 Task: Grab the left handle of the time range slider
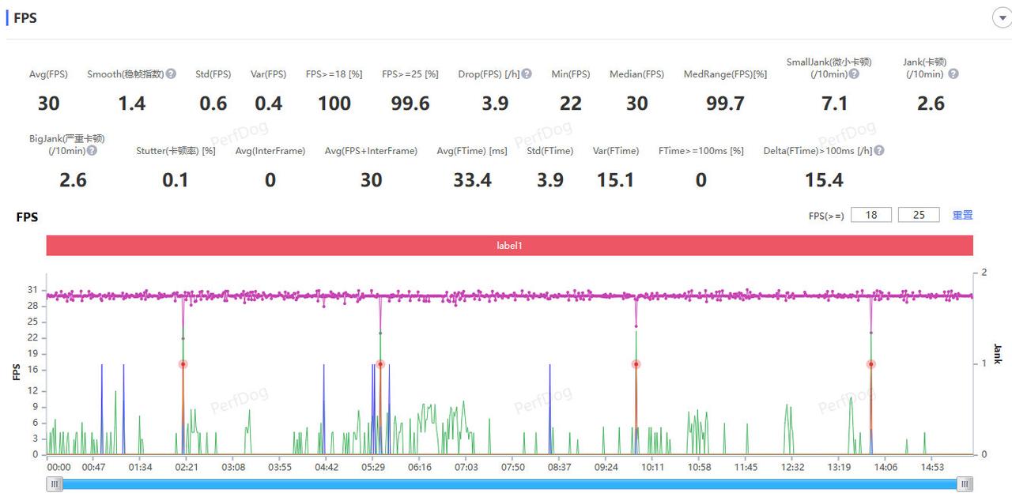tap(55, 484)
